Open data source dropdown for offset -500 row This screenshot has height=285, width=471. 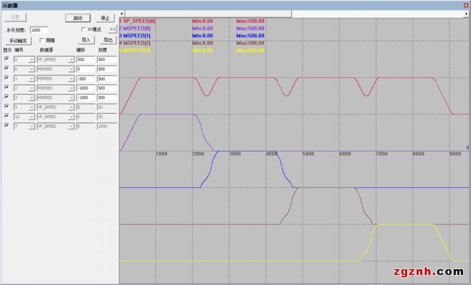click(71, 79)
